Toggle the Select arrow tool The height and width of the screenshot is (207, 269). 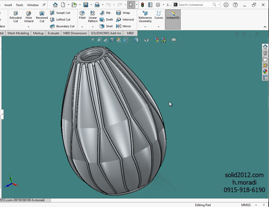(x=131, y=5)
